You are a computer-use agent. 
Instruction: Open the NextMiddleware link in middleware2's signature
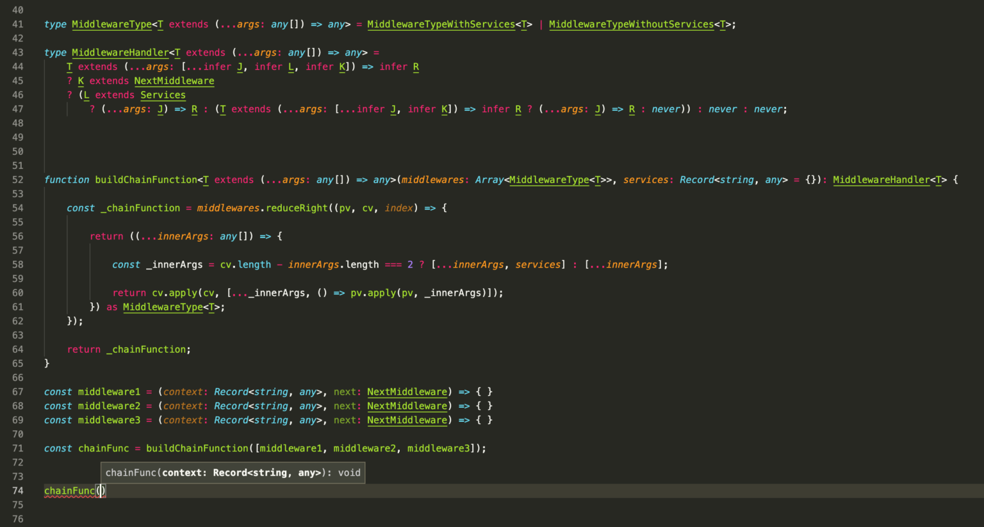(x=407, y=405)
